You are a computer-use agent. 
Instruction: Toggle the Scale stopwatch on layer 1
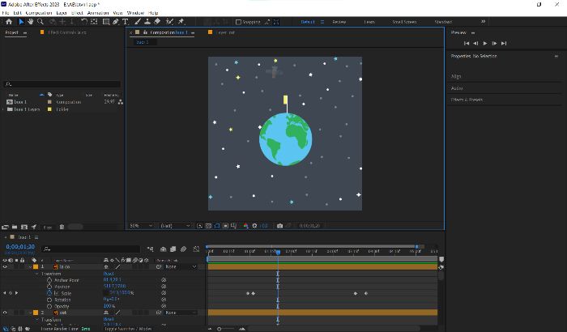coord(49,293)
